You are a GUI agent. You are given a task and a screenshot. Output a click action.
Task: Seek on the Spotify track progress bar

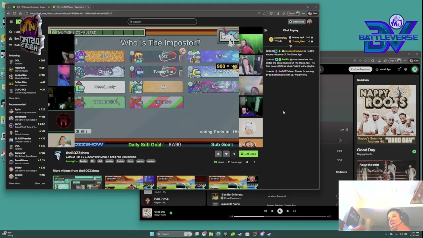tap(281, 217)
